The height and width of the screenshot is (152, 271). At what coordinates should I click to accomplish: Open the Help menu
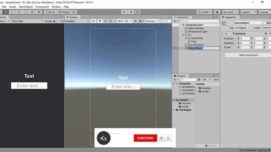click(x=66, y=7)
